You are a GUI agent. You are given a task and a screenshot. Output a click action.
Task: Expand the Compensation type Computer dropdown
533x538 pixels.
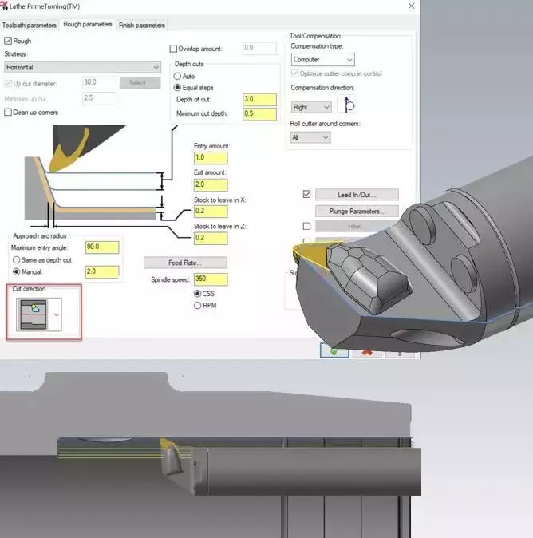click(x=322, y=60)
